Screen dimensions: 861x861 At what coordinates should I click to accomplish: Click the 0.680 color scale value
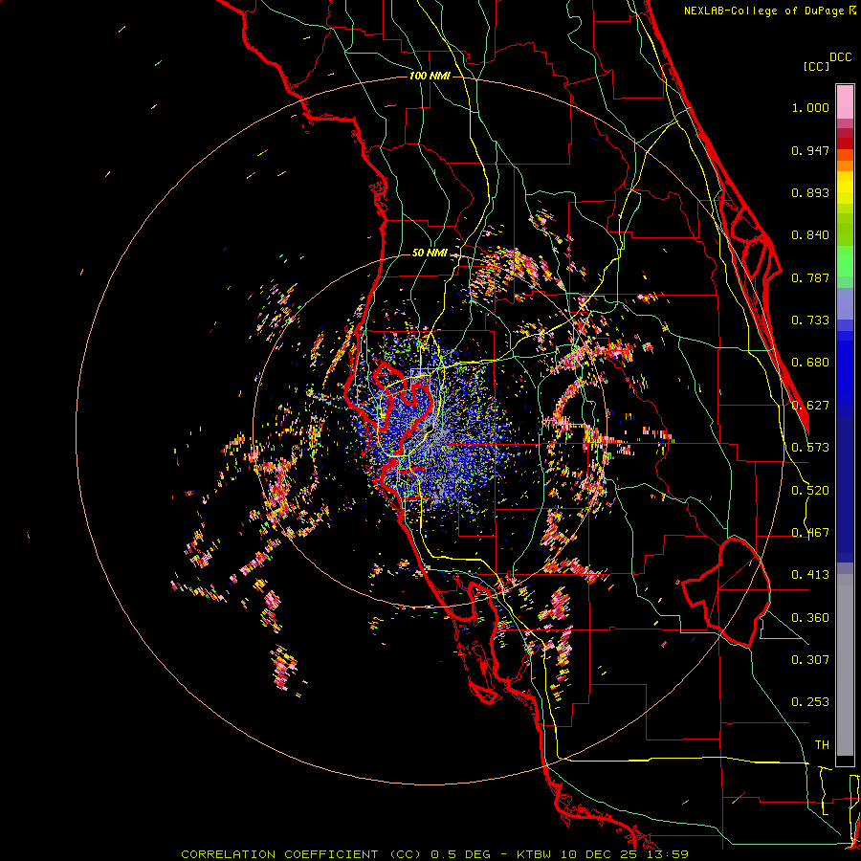click(x=810, y=363)
